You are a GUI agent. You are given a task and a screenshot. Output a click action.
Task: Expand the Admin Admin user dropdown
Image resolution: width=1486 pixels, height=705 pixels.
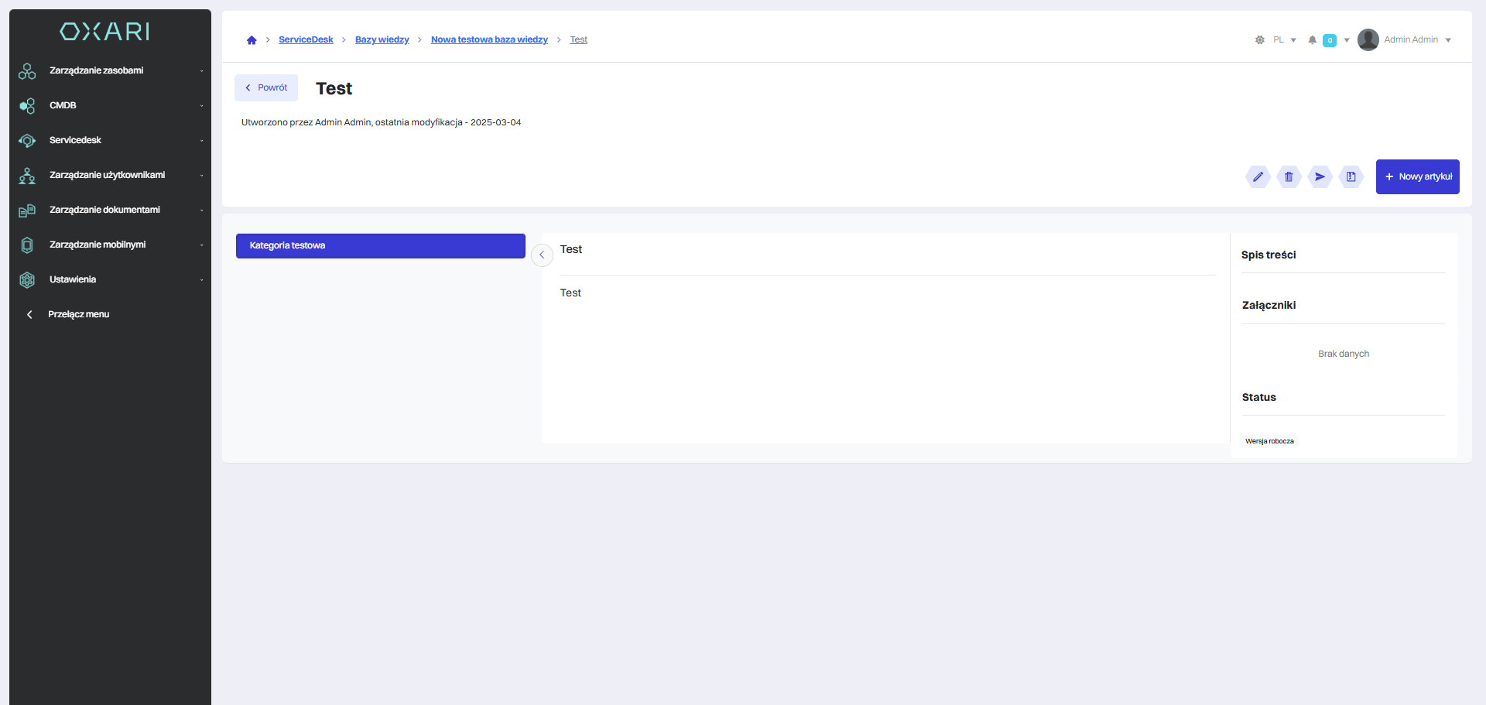1447,40
